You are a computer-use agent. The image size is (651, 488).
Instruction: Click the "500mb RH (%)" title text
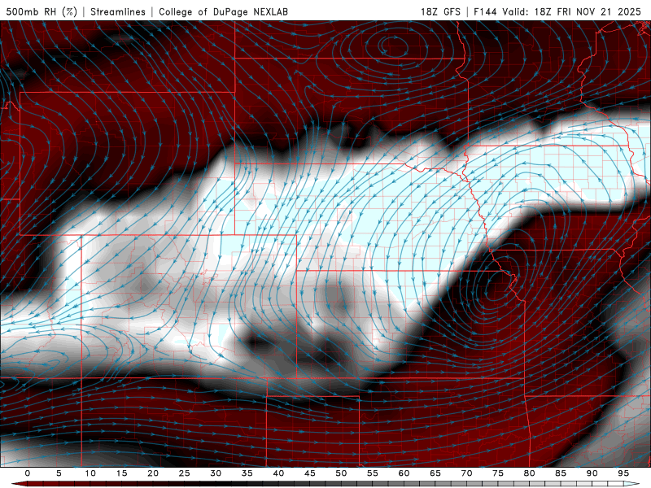click(42, 11)
